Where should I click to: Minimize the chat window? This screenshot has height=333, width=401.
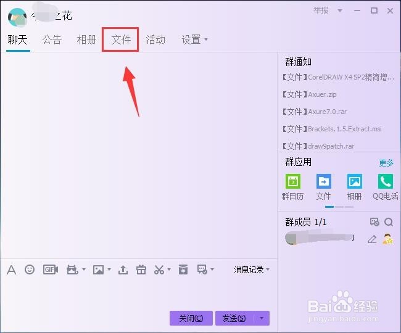pyautogui.click(x=357, y=10)
